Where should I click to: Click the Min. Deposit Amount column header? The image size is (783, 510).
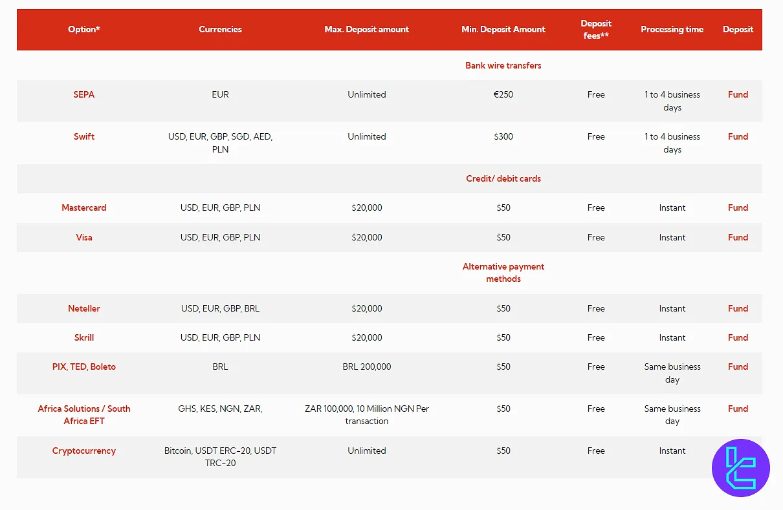(x=503, y=29)
